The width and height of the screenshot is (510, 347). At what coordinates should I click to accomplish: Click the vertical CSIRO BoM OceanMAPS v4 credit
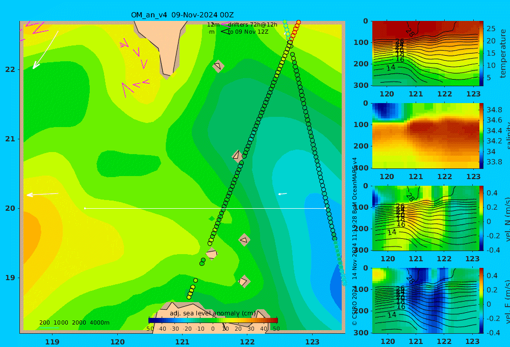click(354, 241)
